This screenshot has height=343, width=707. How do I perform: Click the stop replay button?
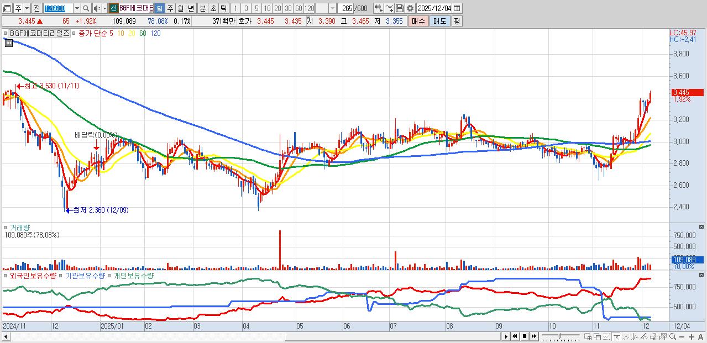(x=525, y=336)
